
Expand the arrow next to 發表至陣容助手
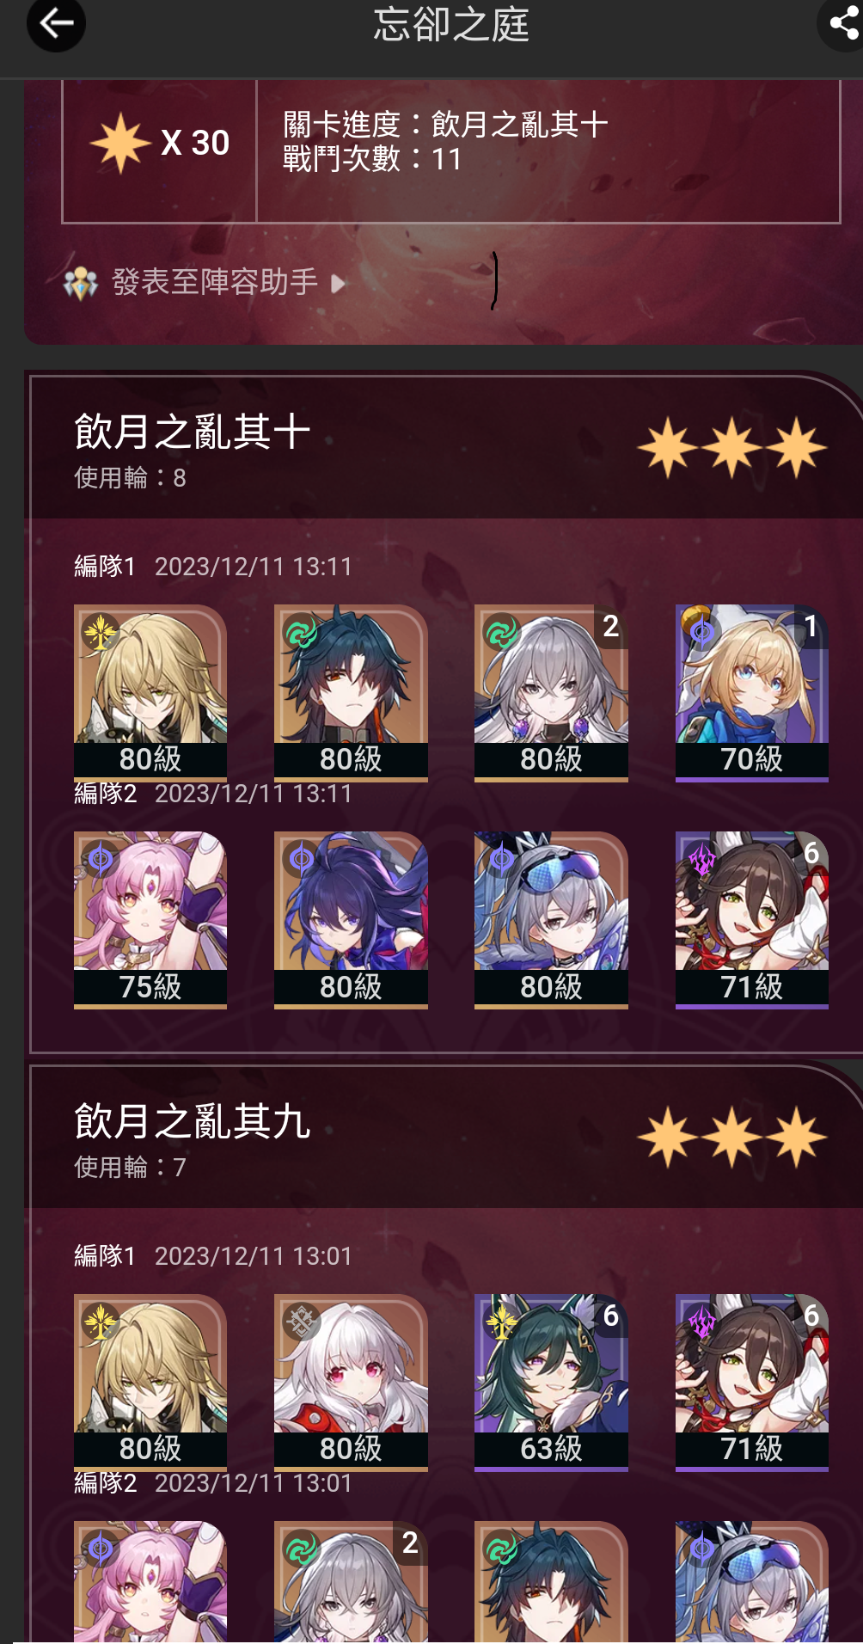tap(339, 284)
